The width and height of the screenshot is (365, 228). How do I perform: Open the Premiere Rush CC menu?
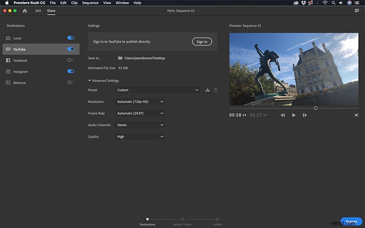point(29,3)
